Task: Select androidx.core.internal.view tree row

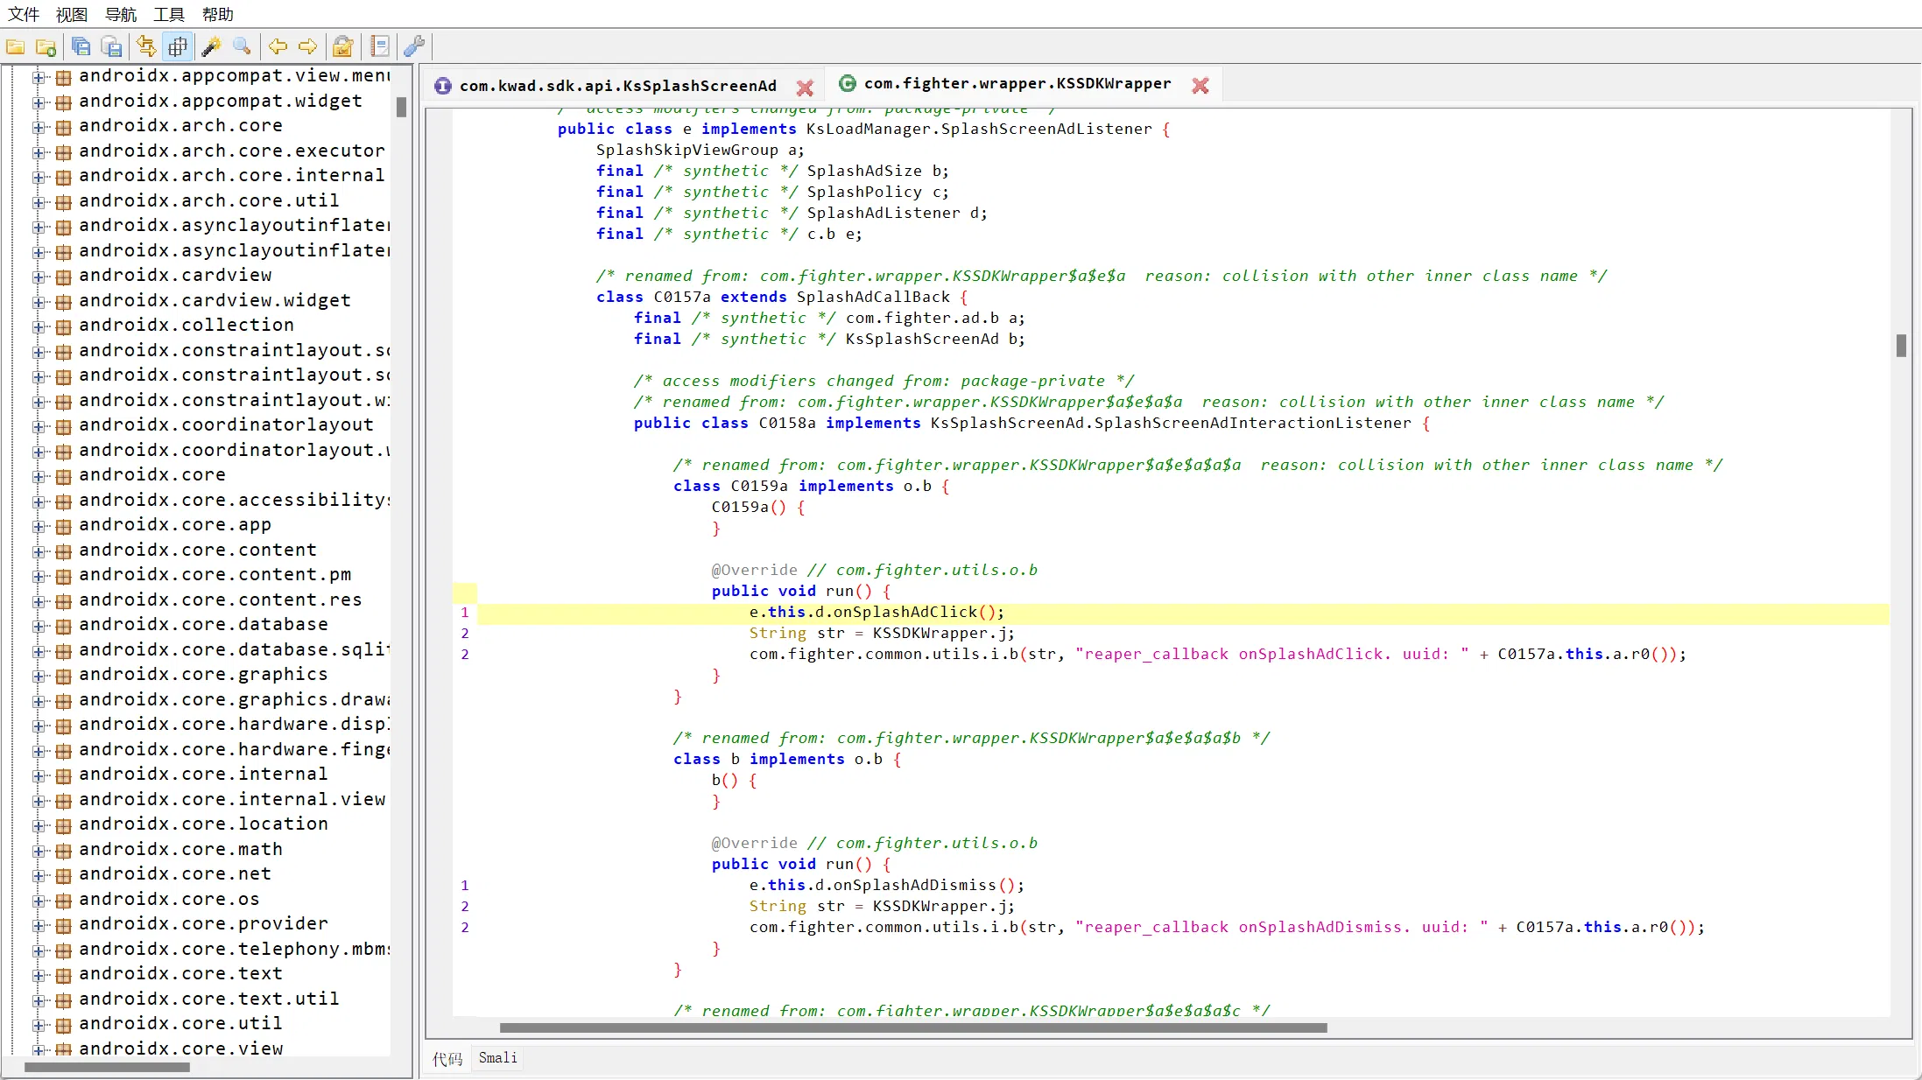Action: 232,799
